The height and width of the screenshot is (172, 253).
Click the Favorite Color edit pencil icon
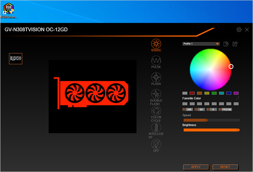237,98
